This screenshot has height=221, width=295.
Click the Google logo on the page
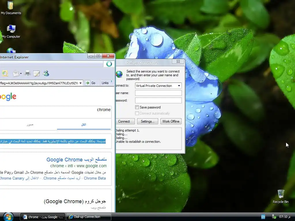tap(8, 97)
